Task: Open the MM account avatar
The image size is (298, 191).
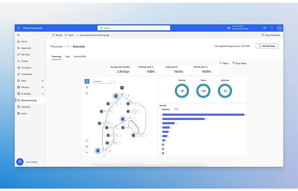Action: (279, 28)
